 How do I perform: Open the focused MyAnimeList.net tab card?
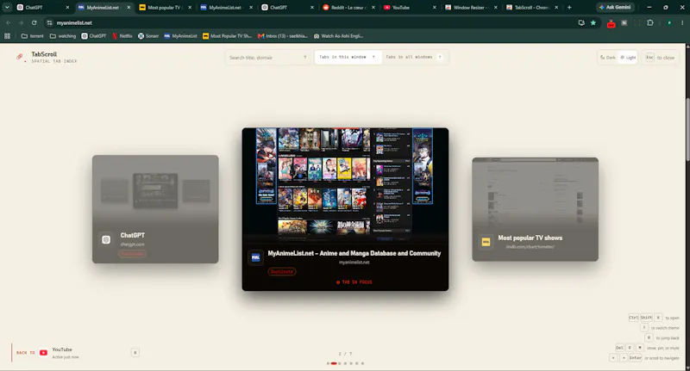[x=346, y=209]
